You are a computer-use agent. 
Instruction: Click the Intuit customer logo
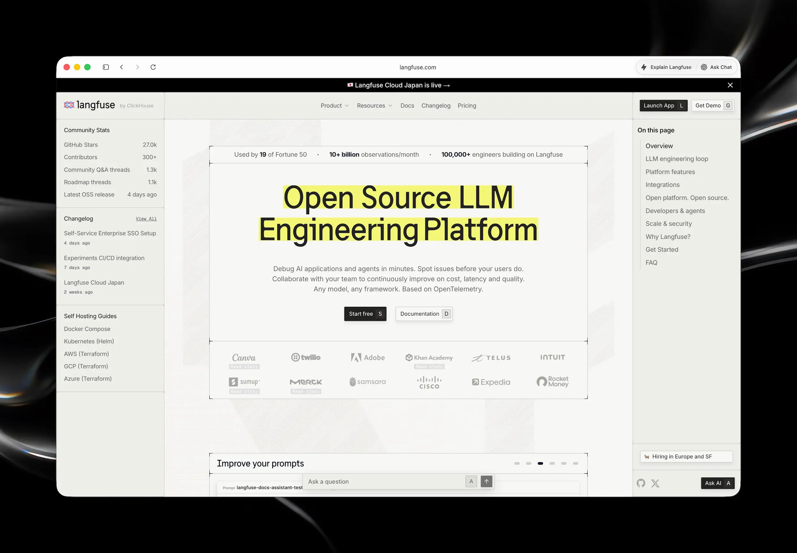coord(553,358)
